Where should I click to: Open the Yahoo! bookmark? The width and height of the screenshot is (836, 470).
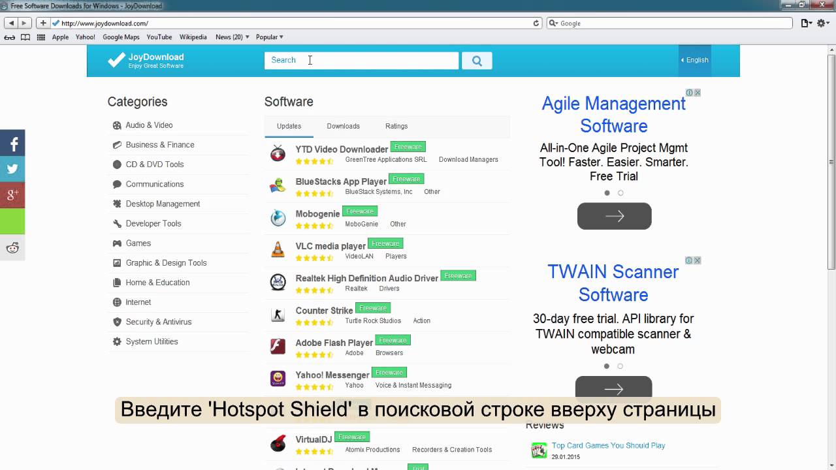click(85, 37)
